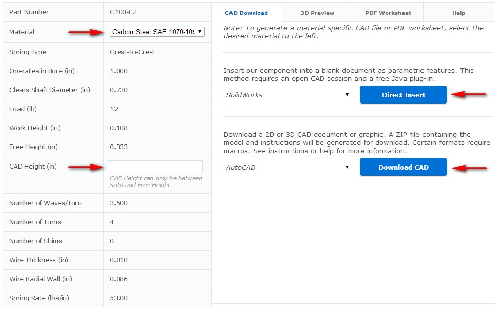The width and height of the screenshot is (499, 310).
Task: Select Spring Rate value 53.00
Action: (x=119, y=298)
